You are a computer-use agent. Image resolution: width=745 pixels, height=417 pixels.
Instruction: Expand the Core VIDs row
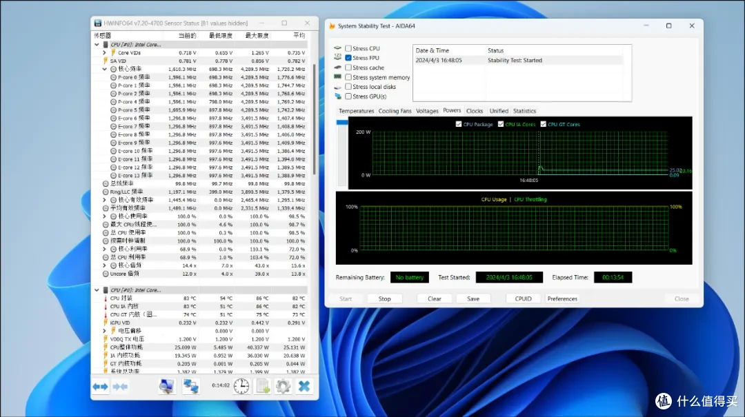pos(105,52)
